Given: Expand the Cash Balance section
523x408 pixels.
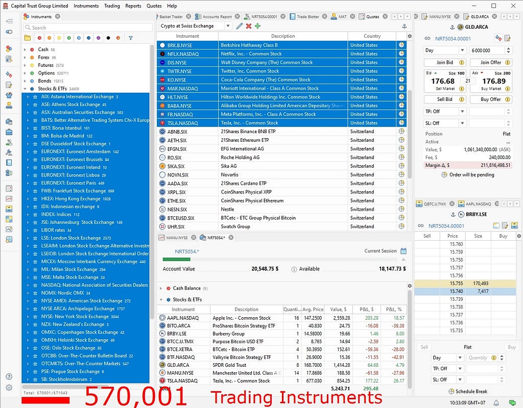Looking at the screenshot, I should coord(161,289).
